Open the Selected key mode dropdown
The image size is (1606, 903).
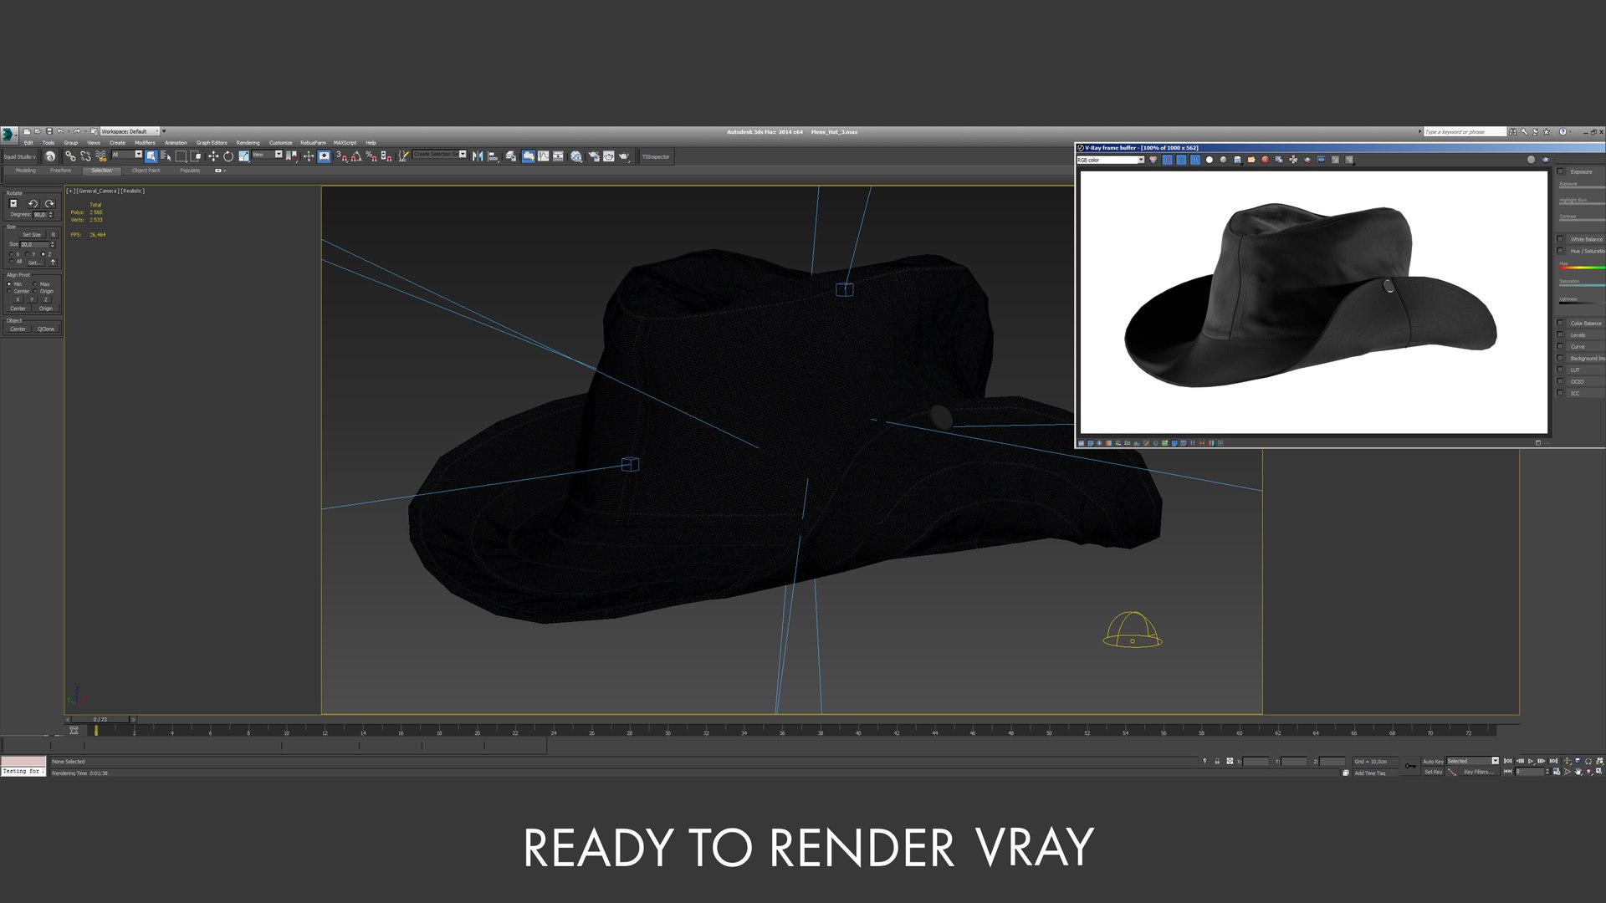pyautogui.click(x=1473, y=761)
